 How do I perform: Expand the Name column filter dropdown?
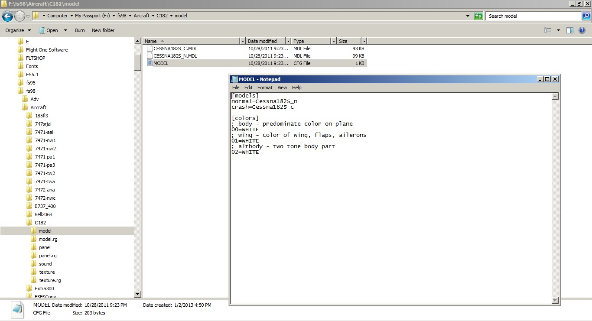tap(243, 41)
